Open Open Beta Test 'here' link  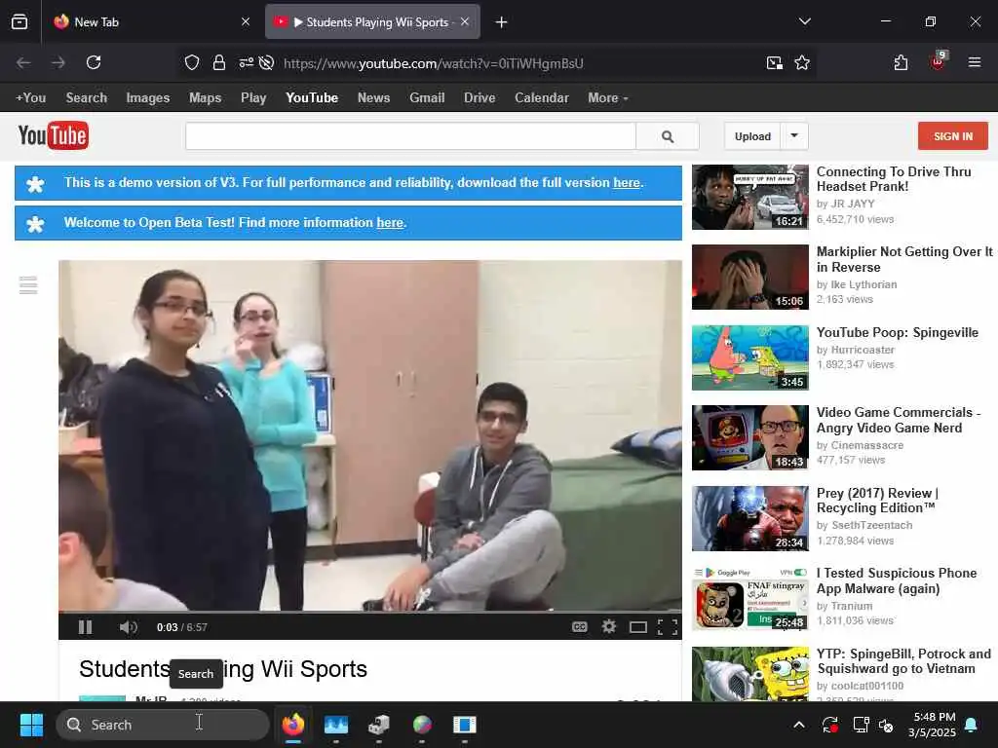click(x=390, y=223)
